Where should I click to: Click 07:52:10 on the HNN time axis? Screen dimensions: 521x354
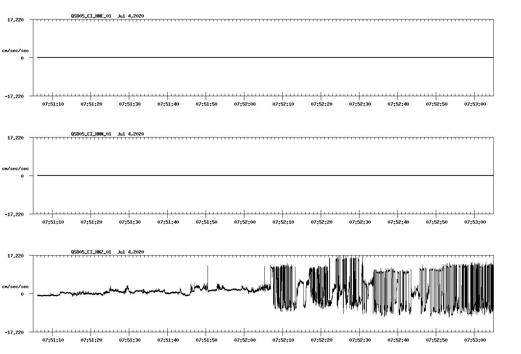pos(283,222)
